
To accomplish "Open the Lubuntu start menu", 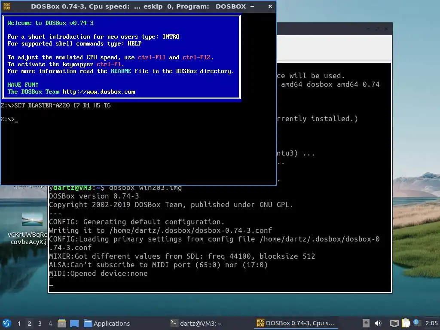I will (x=7, y=323).
